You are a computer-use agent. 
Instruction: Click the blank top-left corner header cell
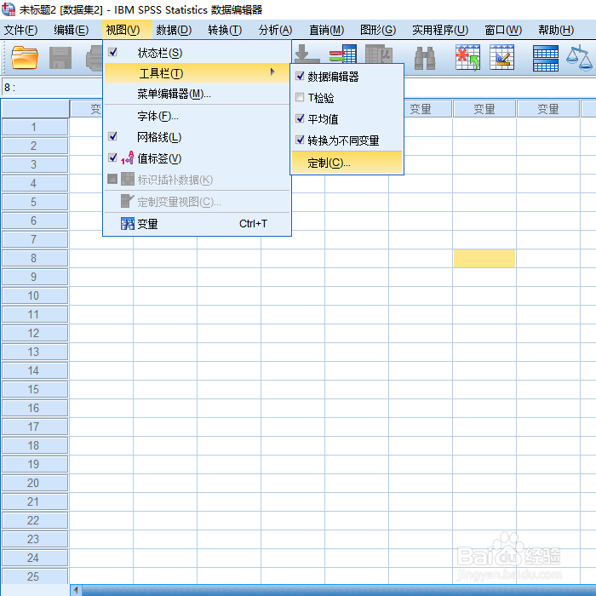[x=36, y=108]
